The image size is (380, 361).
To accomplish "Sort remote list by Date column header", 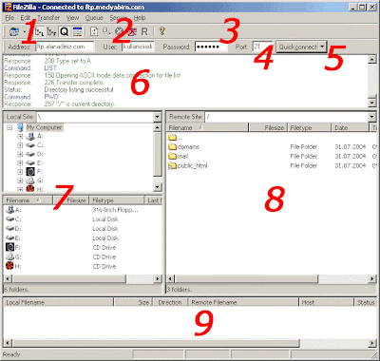I will (351, 127).
